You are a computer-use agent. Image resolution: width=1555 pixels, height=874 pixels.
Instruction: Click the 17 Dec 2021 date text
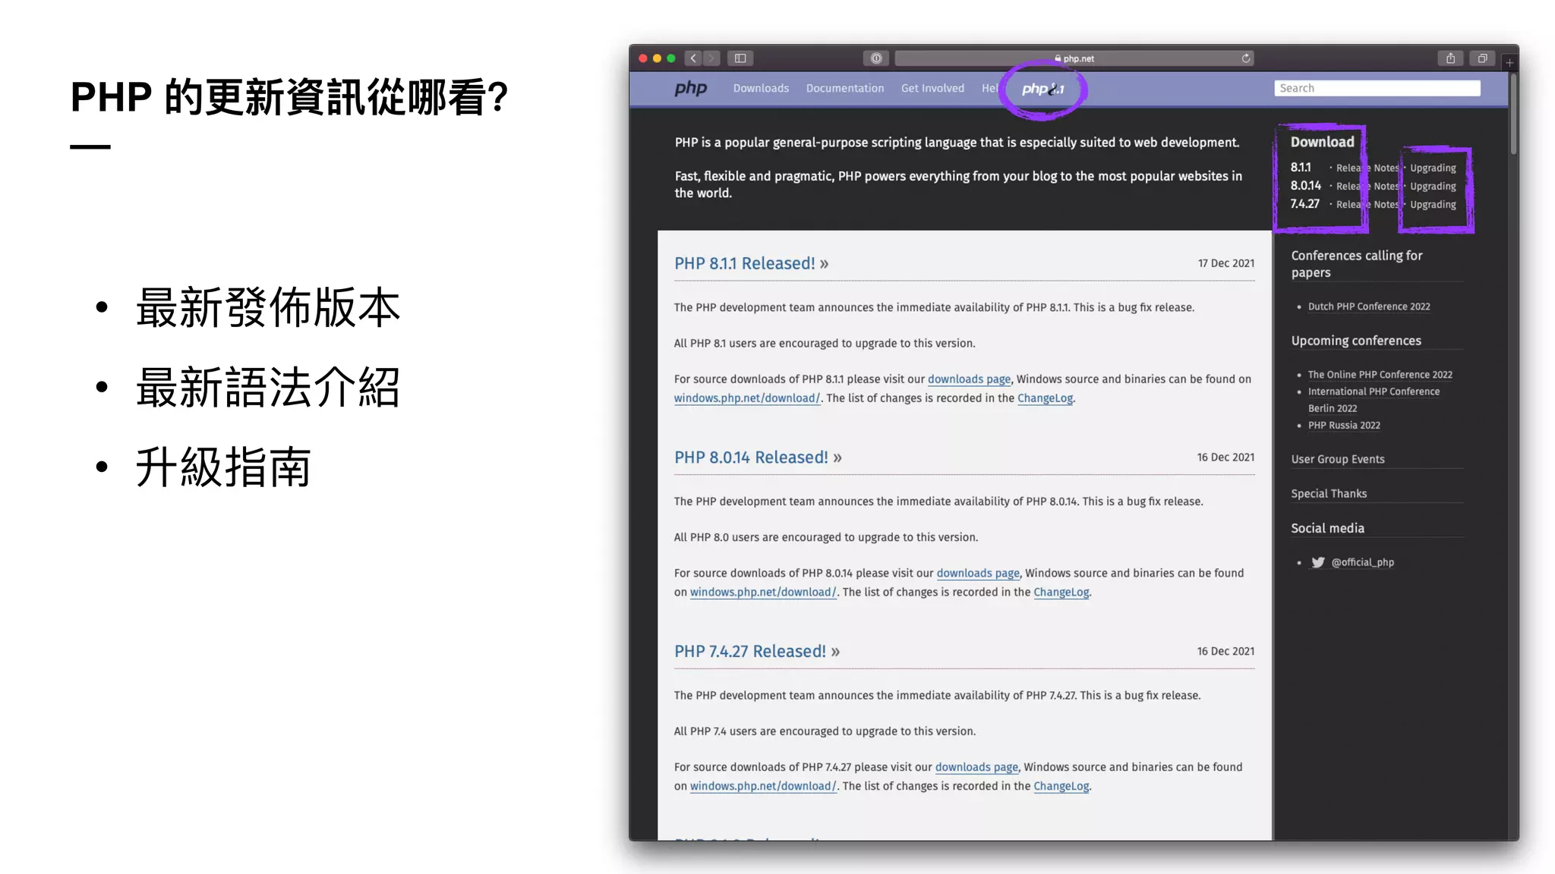point(1226,263)
